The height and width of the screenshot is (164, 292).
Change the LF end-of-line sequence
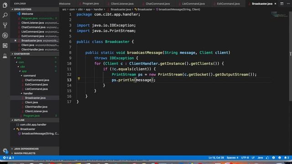(253, 158)
